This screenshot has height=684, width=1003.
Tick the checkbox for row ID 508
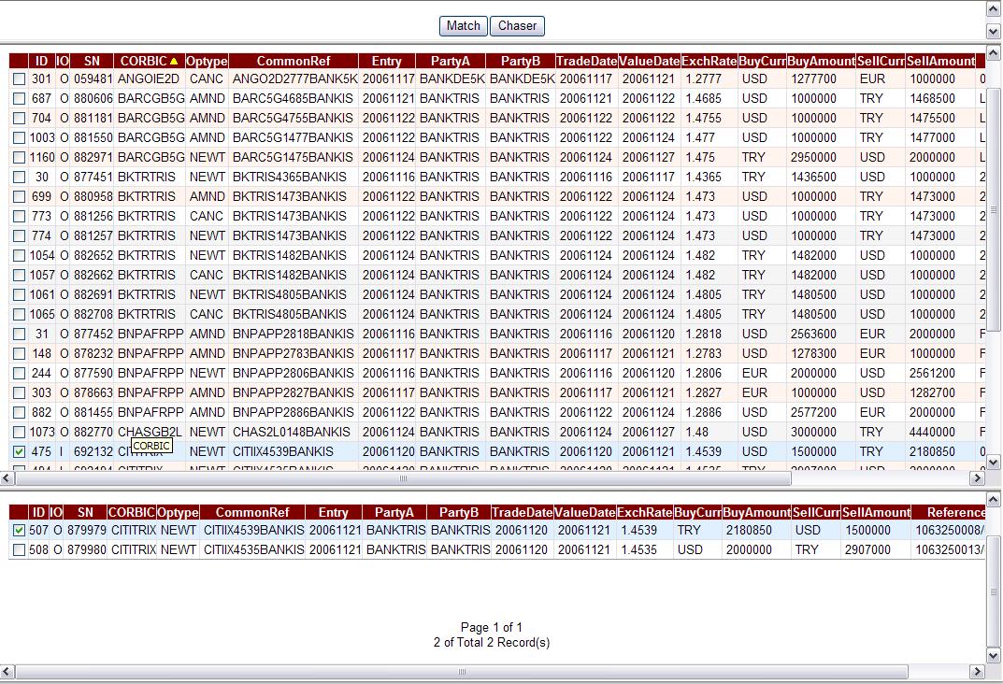click(20, 550)
